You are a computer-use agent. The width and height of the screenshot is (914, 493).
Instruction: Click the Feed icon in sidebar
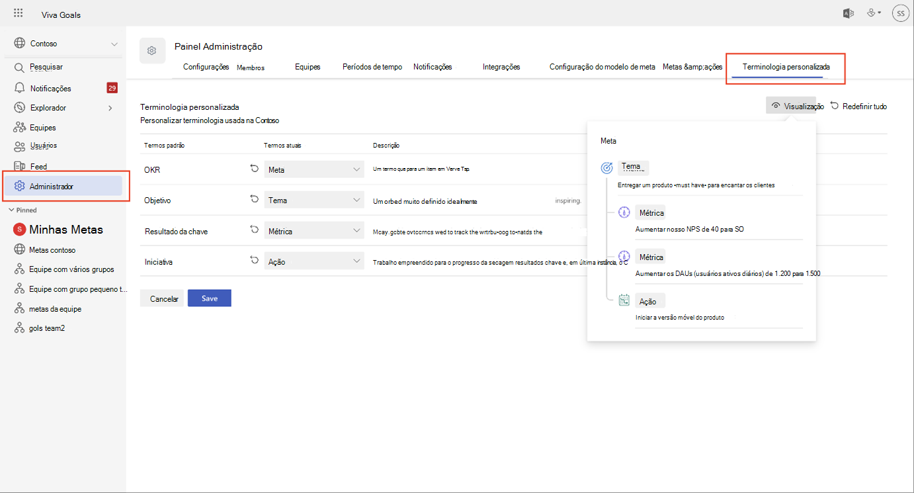[19, 166]
